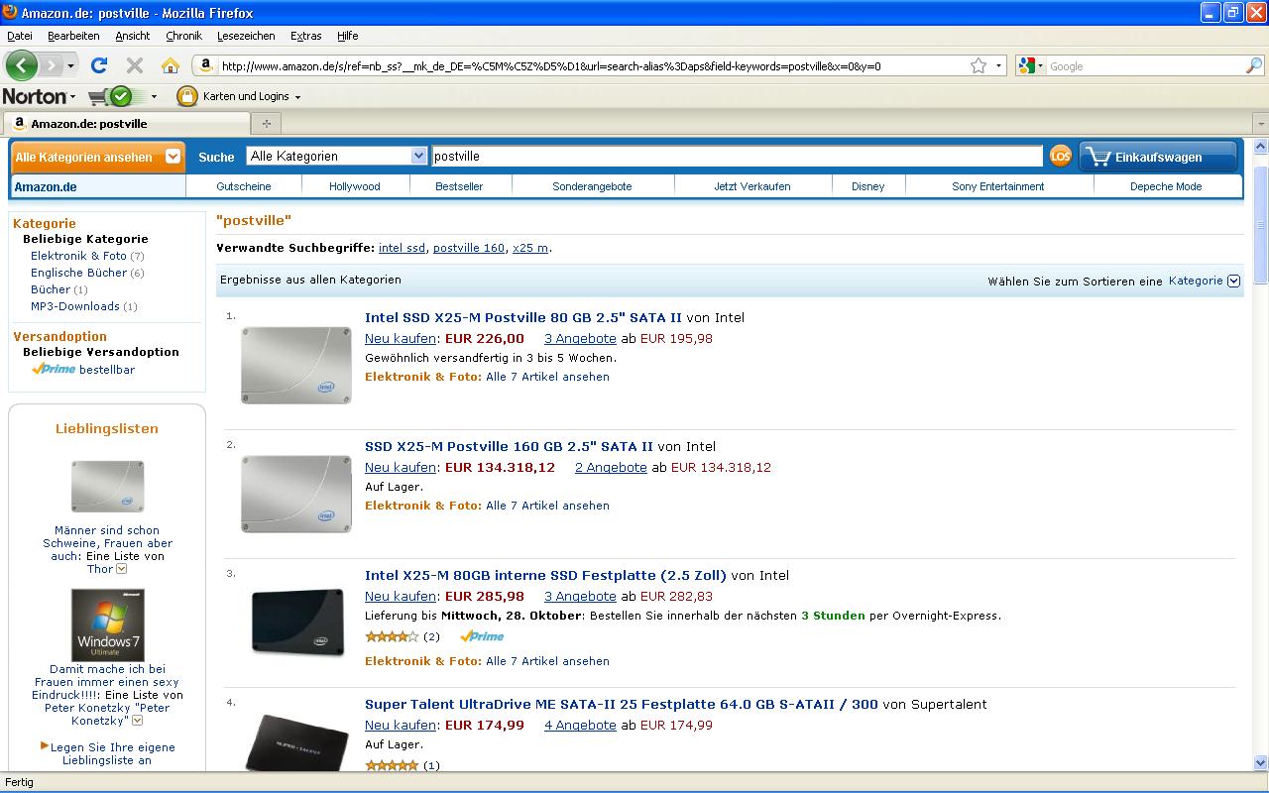
Task: Open the Ansicht menu
Action: (132, 36)
